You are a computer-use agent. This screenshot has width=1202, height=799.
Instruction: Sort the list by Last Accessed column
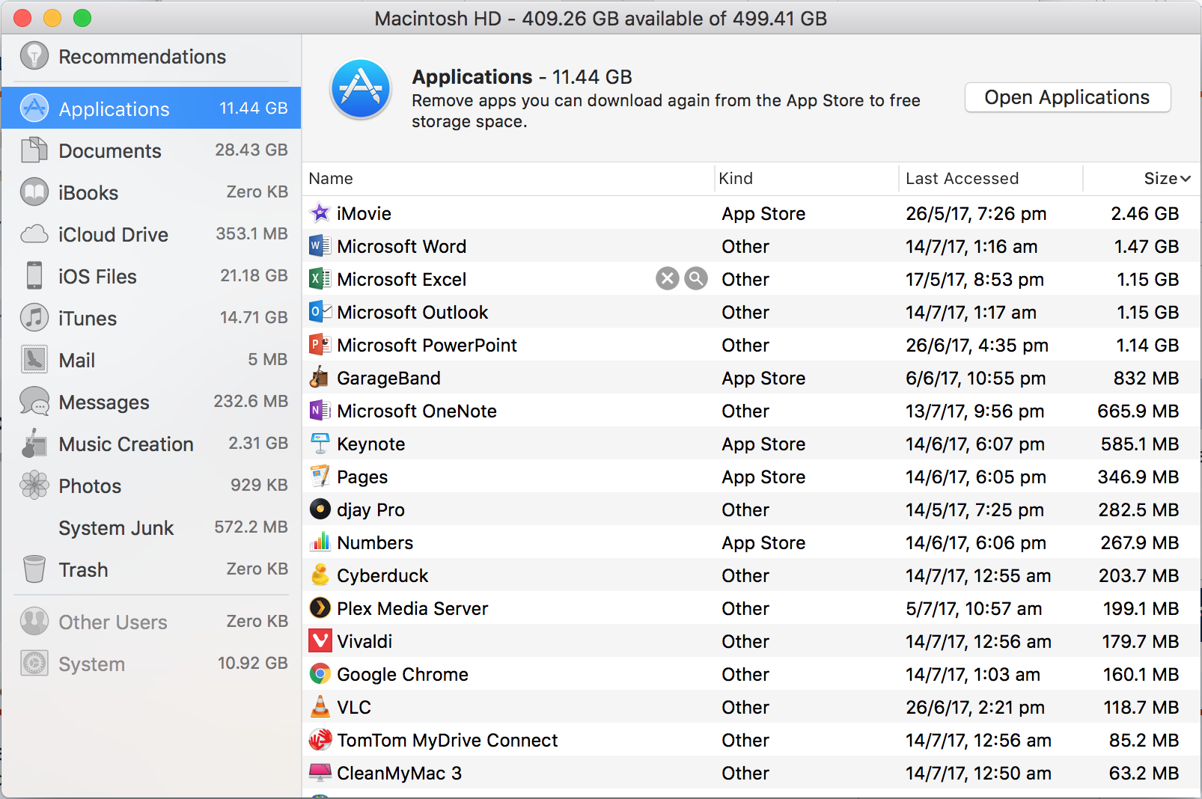(962, 179)
